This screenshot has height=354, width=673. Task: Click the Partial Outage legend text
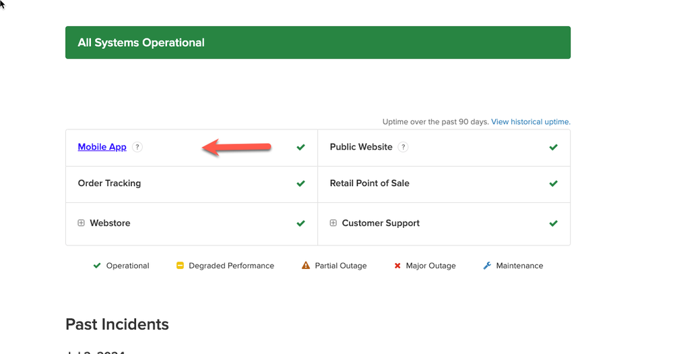[x=341, y=266]
